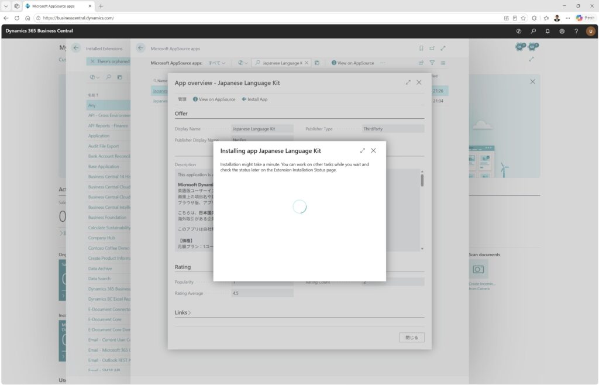Open AppSource apps page in new window
This screenshot has width=599, height=385.
tap(432, 48)
